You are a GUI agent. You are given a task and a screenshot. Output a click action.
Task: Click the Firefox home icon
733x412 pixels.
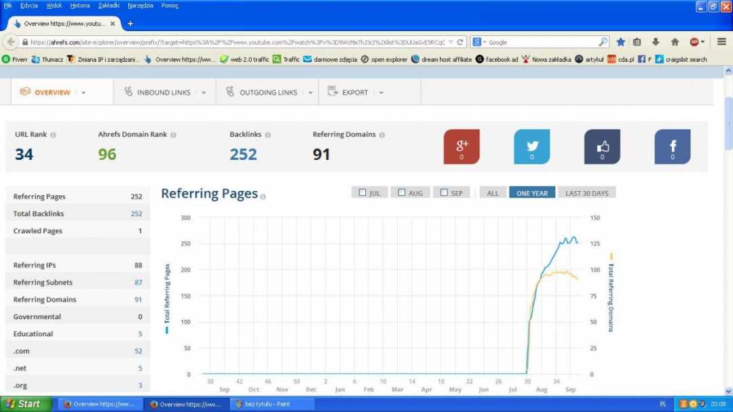pyautogui.click(x=675, y=42)
